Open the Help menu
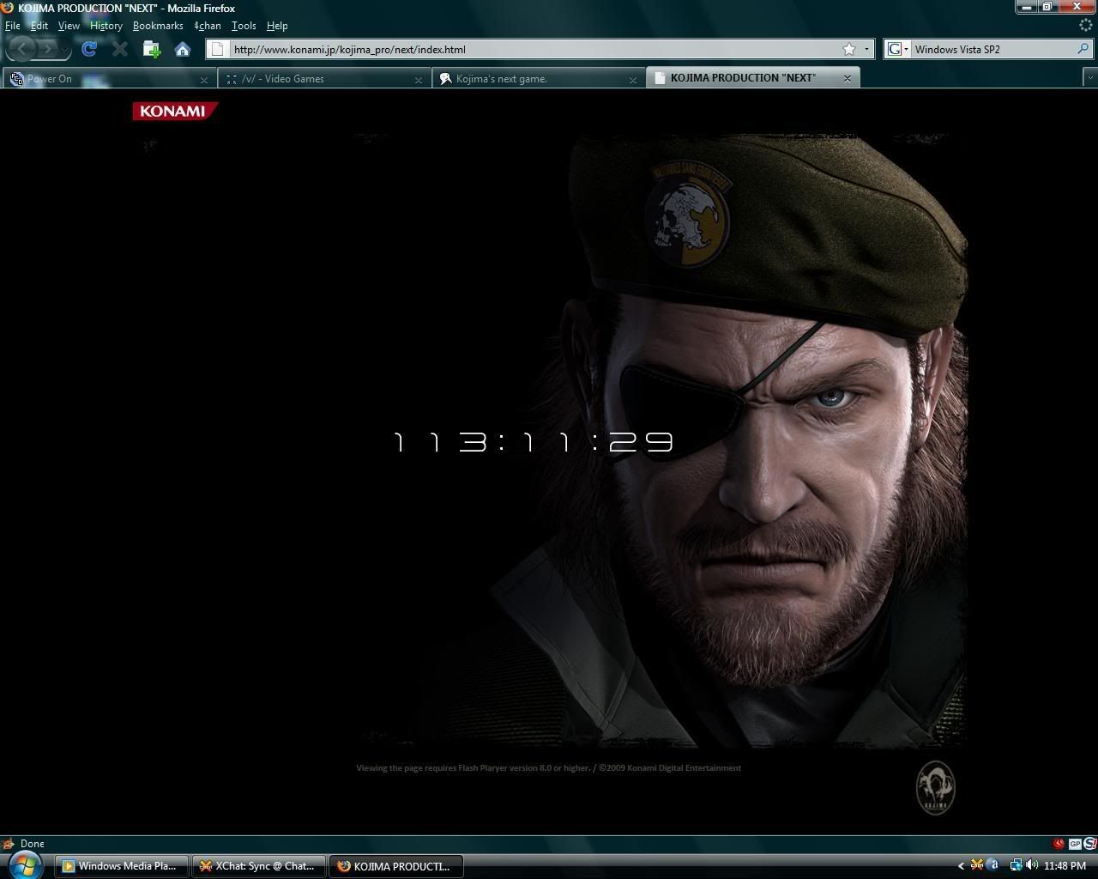The width and height of the screenshot is (1098, 879). pyautogui.click(x=277, y=26)
